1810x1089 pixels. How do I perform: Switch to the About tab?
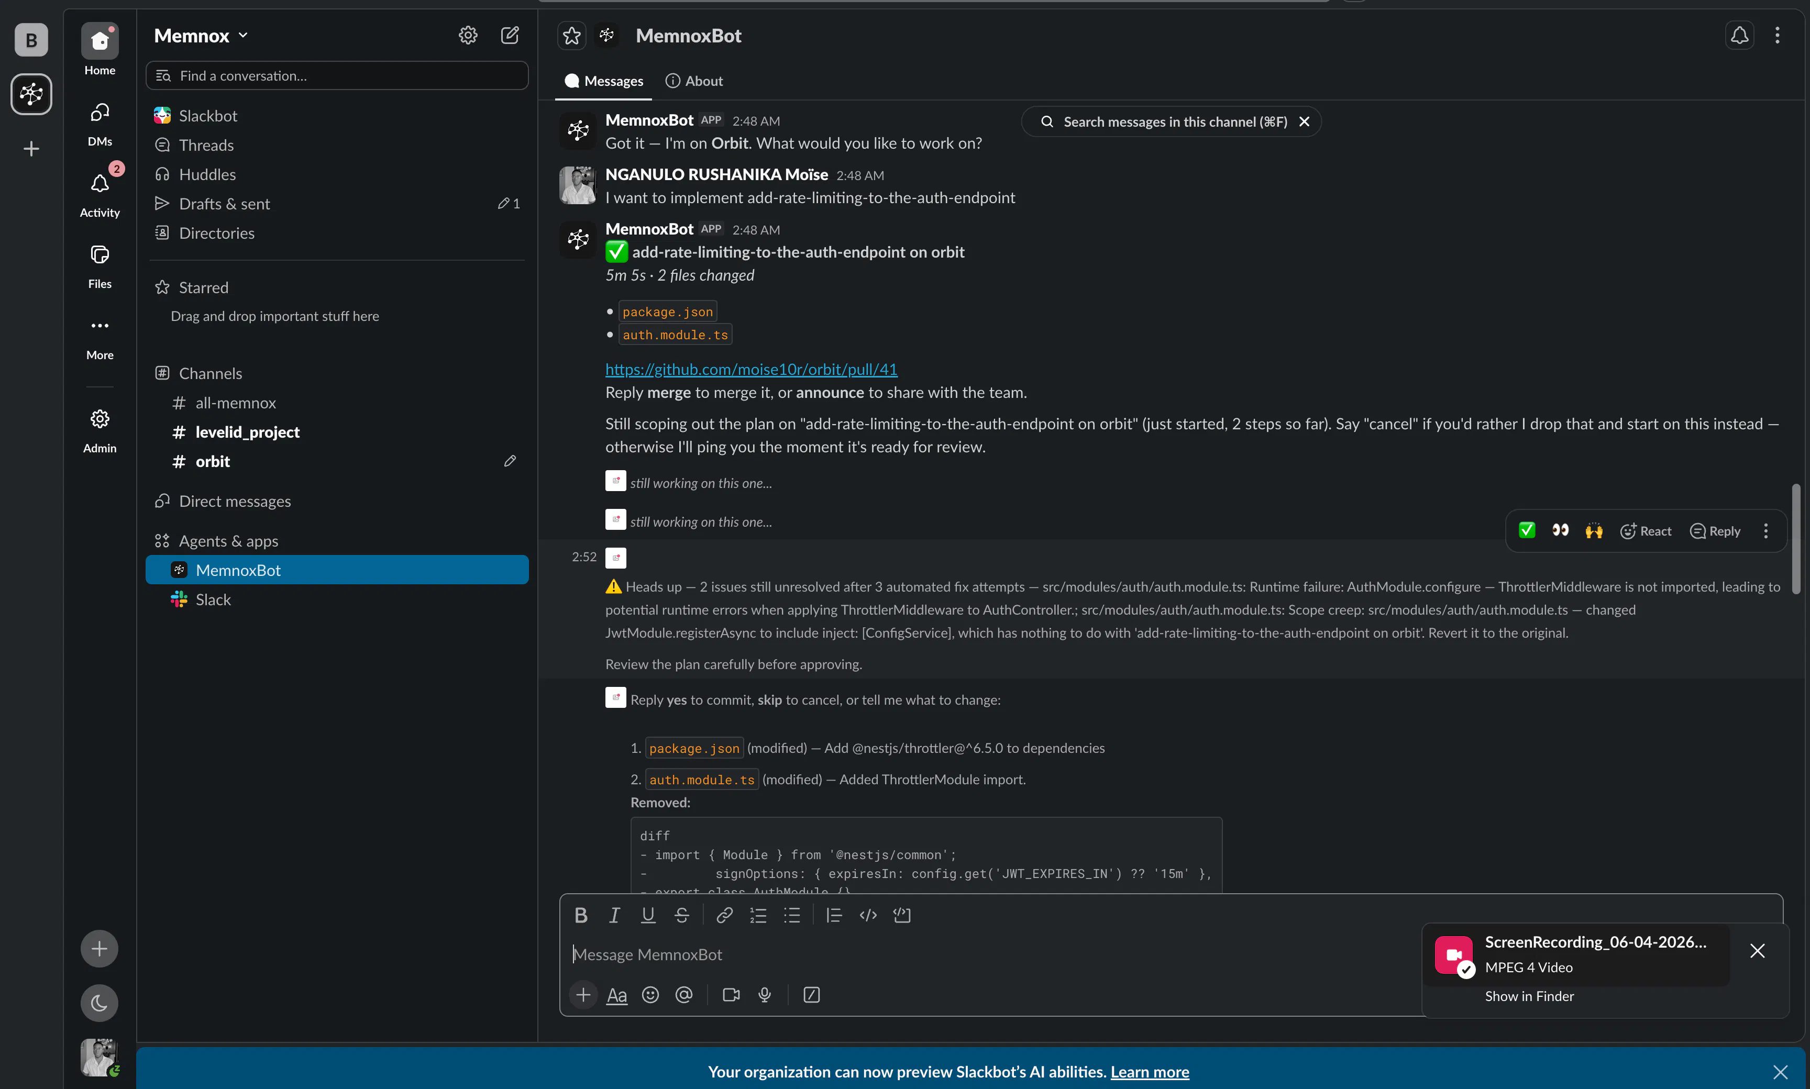click(x=694, y=81)
